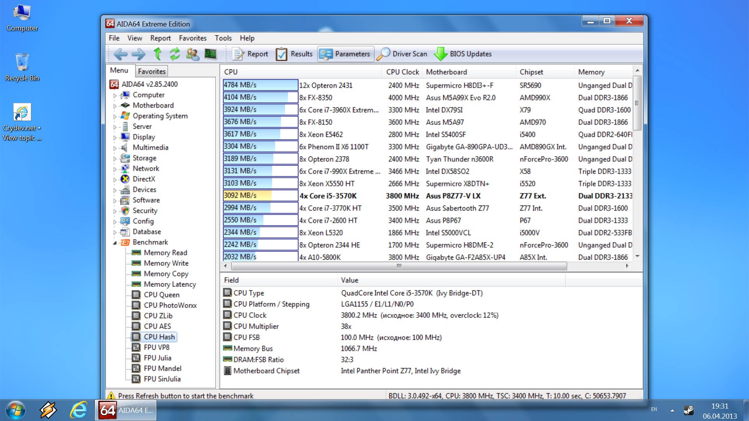Viewport: 749px width, 421px height.
Task: Open the Recycle Bin desktop icon
Action: point(22,68)
